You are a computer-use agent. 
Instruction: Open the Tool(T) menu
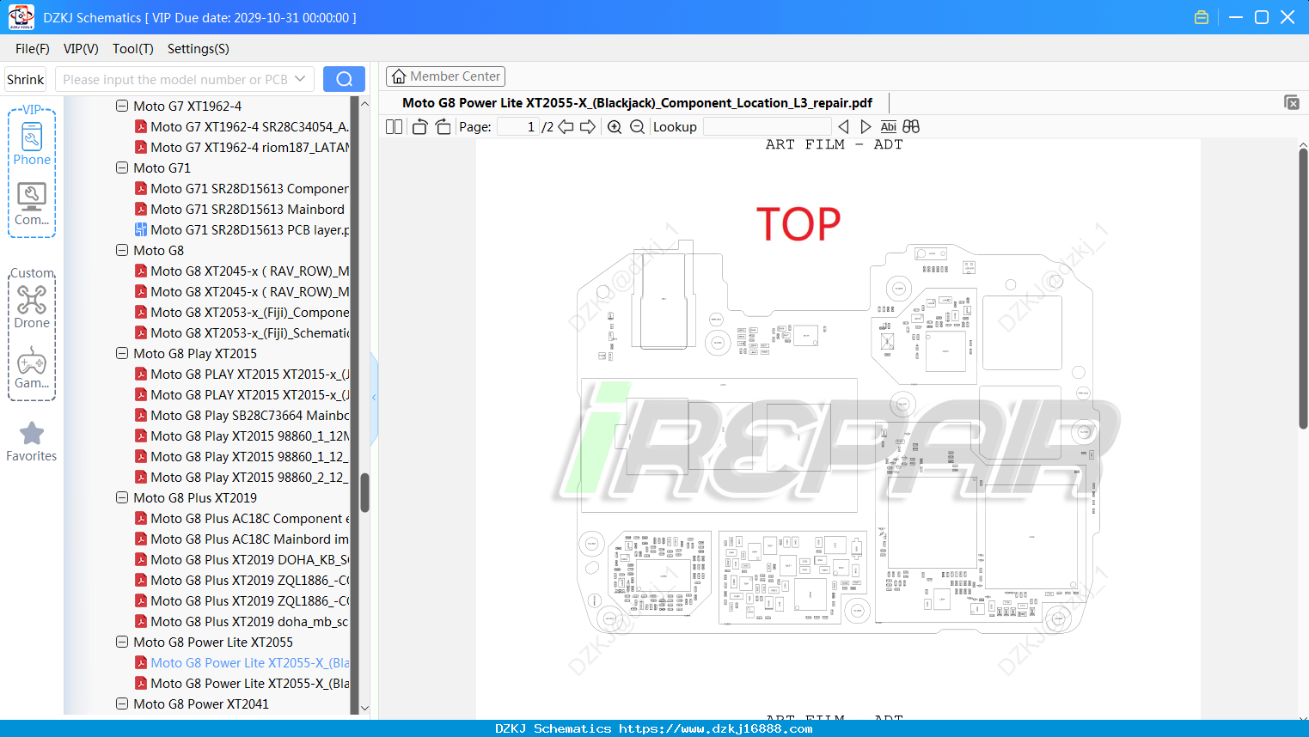click(x=133, y=49)
